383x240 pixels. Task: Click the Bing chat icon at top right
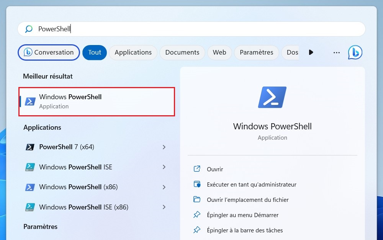(x=355, y=52)
